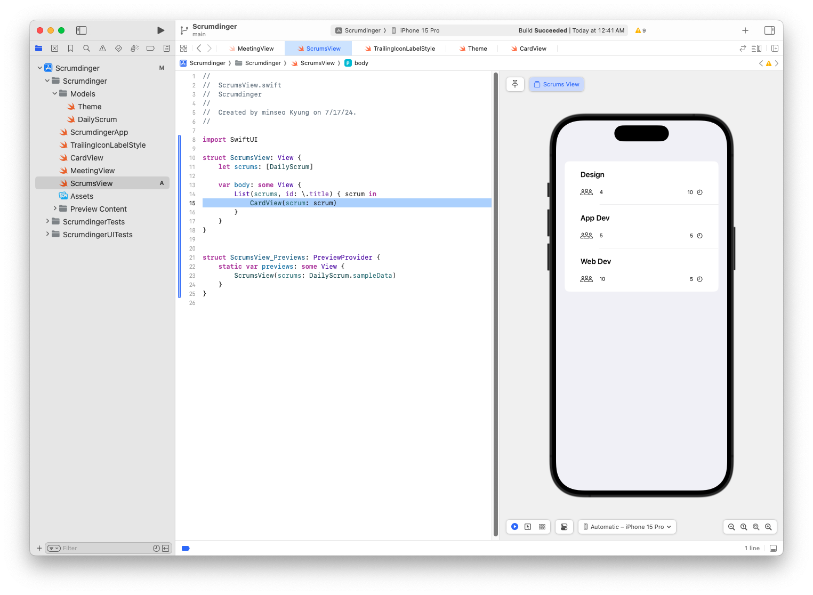Zoom the preview to 100 percent

pyautogui.click(x=744, y=527)
